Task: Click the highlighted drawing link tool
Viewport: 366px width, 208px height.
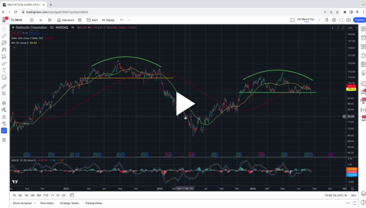Action: click(x=4, y=131)
